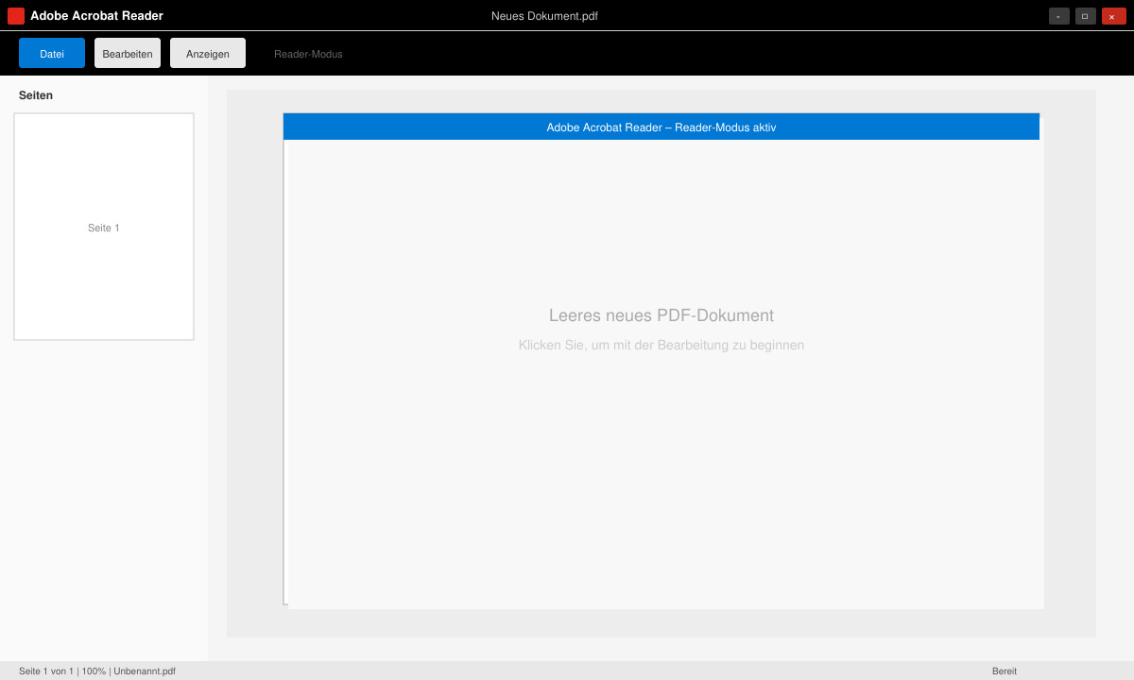Click the Leeres neues PDF-Dokument text
The height and width of the screenshot is (680, 1134).
(x=661, y=315)
